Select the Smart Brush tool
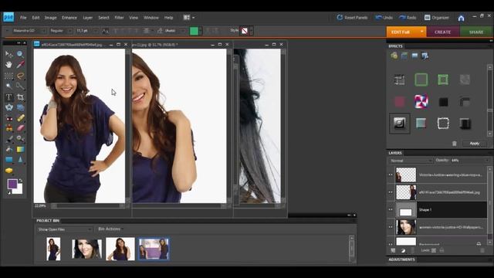Image resolution: width=494 pixels, height=278 pixels. (x=20, y=139)
